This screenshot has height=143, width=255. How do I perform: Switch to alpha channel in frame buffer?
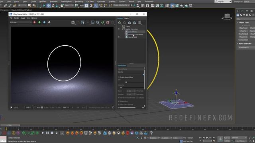click(x=49, y=22)
